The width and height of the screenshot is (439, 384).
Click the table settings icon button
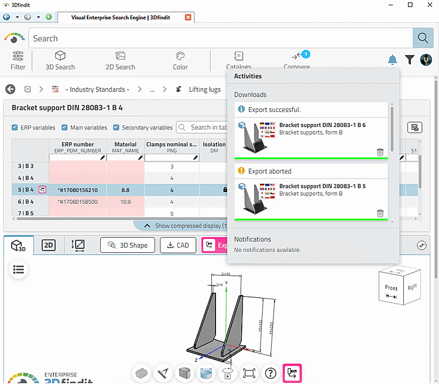pyautogui.click(x=414, y=128)
